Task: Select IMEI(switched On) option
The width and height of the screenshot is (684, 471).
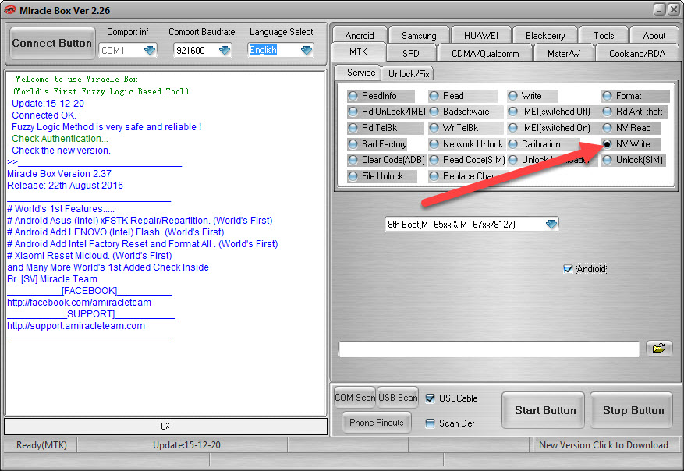Action: tap(551, 128)
